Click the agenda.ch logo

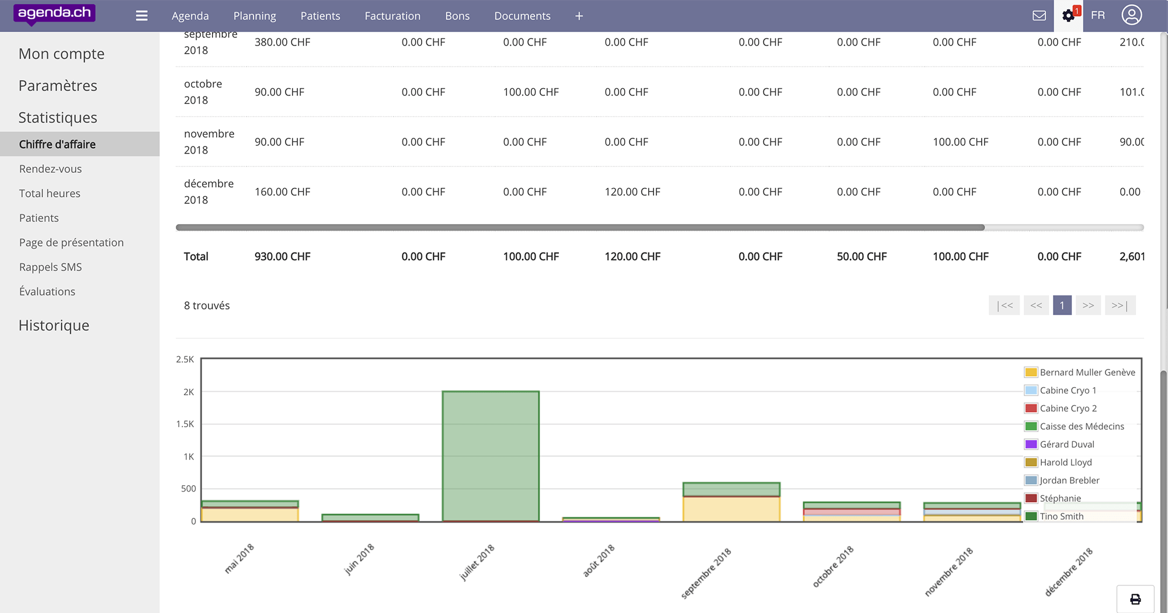(x=54, y=14)
